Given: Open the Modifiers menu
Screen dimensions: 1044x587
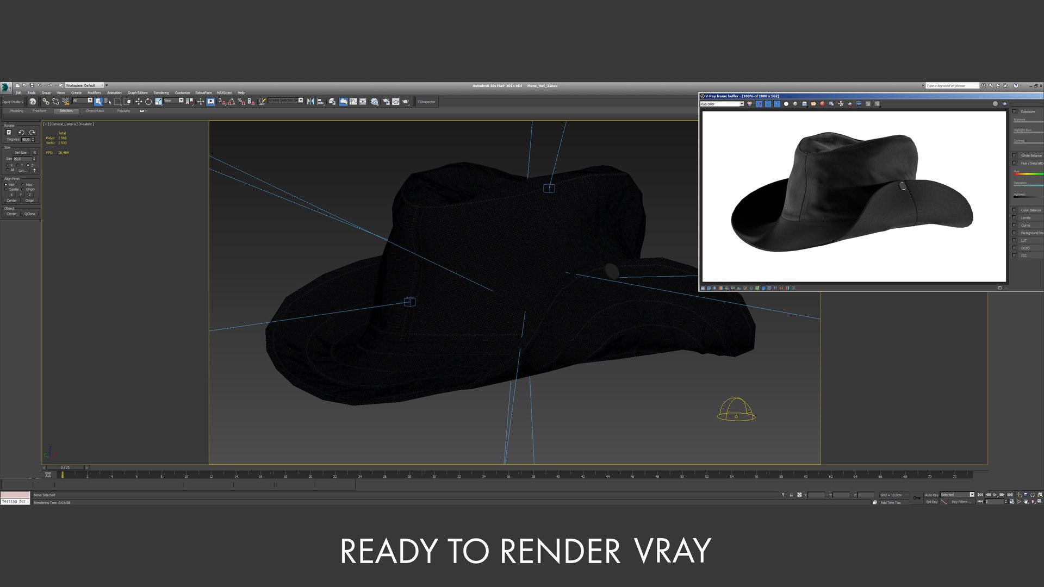Looking at the screenshot, I should 94,93.
